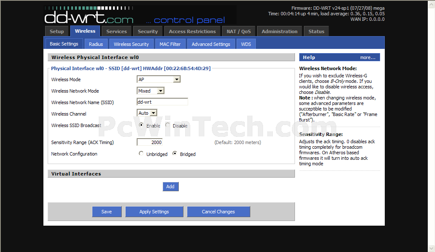Go to the Administration tab
This screenshot has width=435, height=252.
click(x=279, y=31)
